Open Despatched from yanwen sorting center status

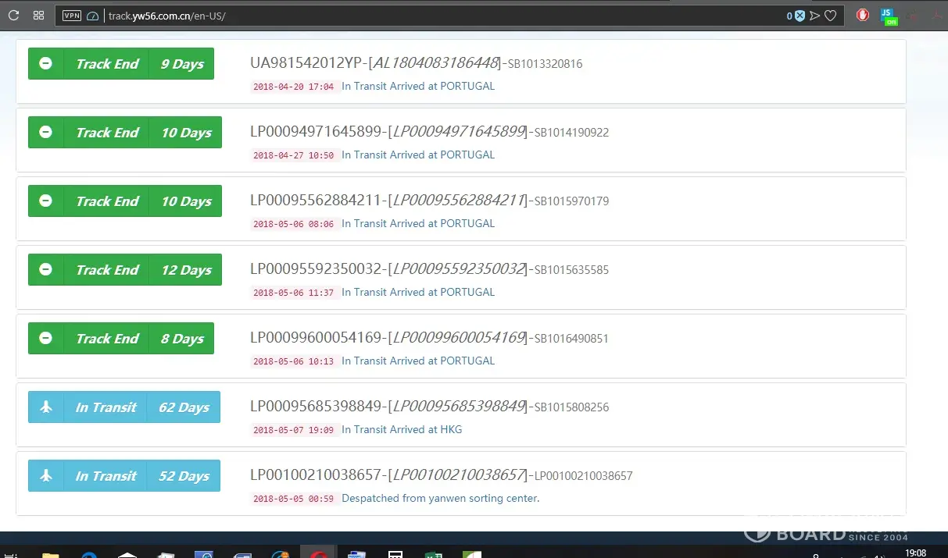[x=440, y=498]
